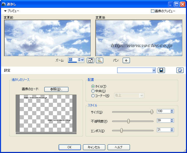Click the 不透明度 field showing 39

pos(164,120)
